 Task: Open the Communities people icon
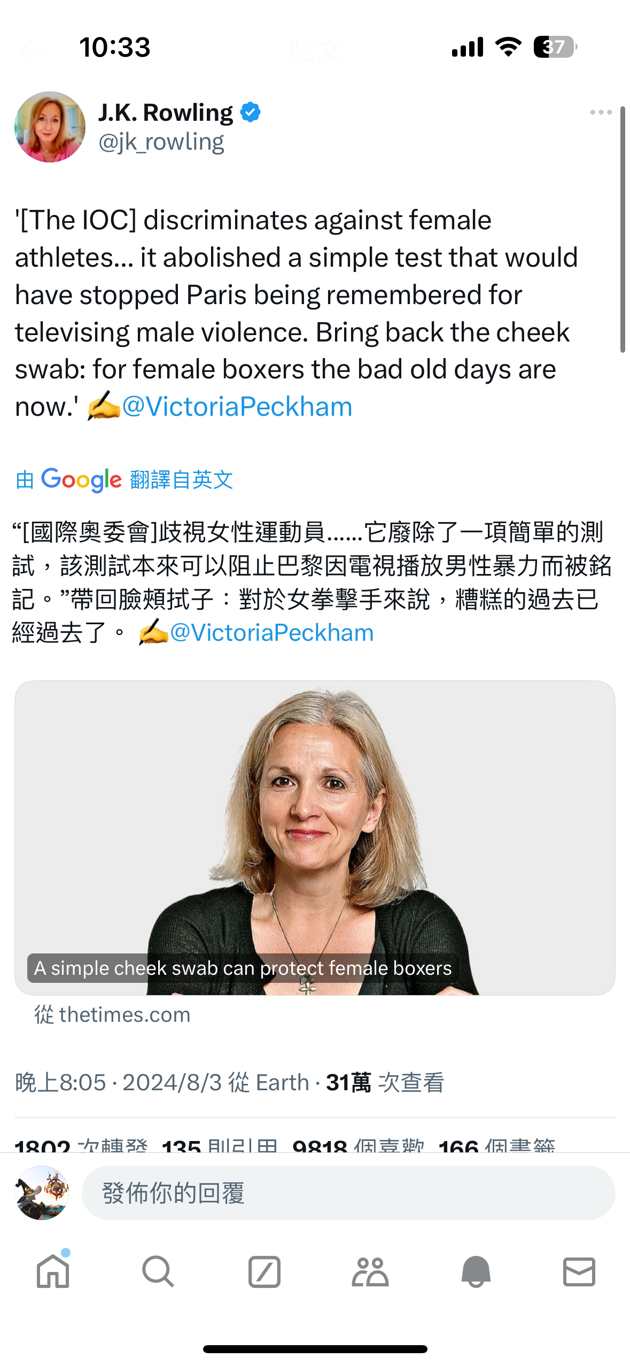pyautogui.click(x=370, y=1271)
